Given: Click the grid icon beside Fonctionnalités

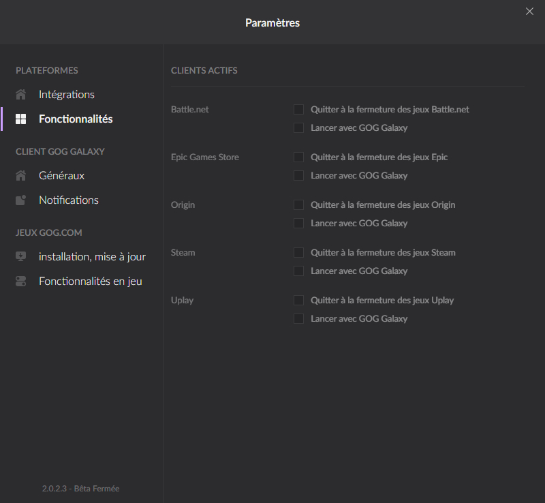Looking at the screenshot, I should pyautogui.click(x=21, y=119).
